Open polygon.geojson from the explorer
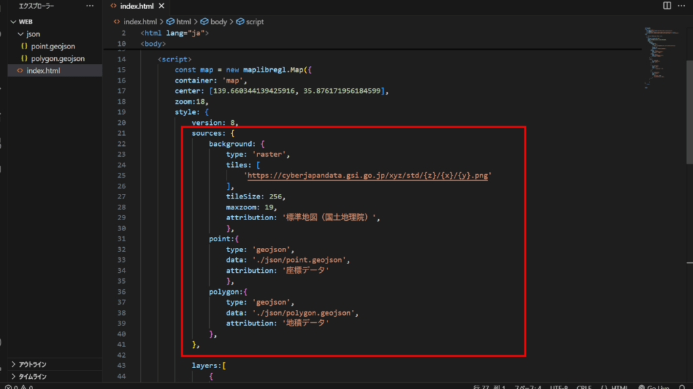 tap(58, 58)
